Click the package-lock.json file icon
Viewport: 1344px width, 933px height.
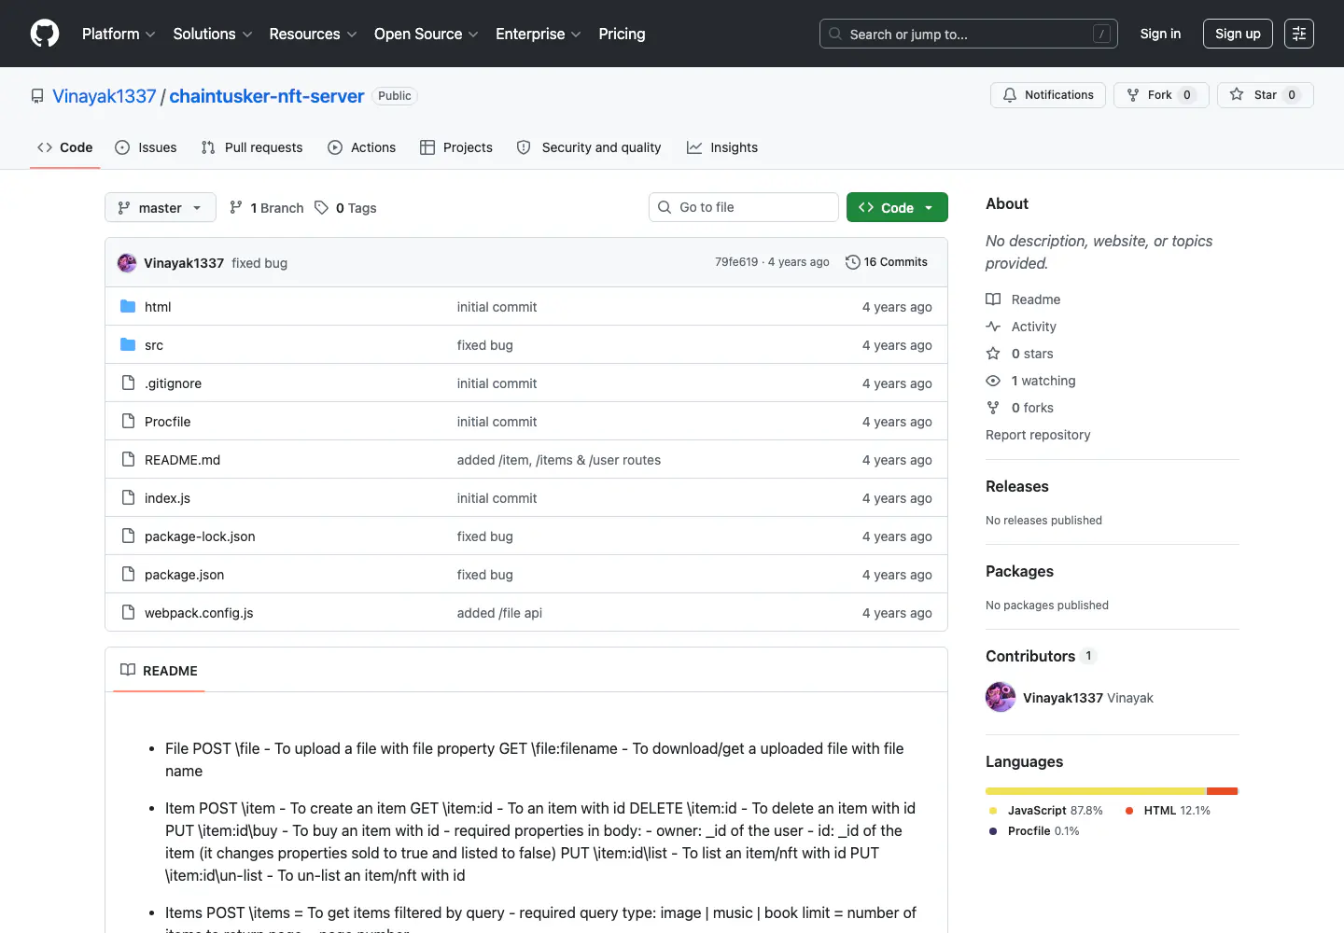tap(128, 536)
